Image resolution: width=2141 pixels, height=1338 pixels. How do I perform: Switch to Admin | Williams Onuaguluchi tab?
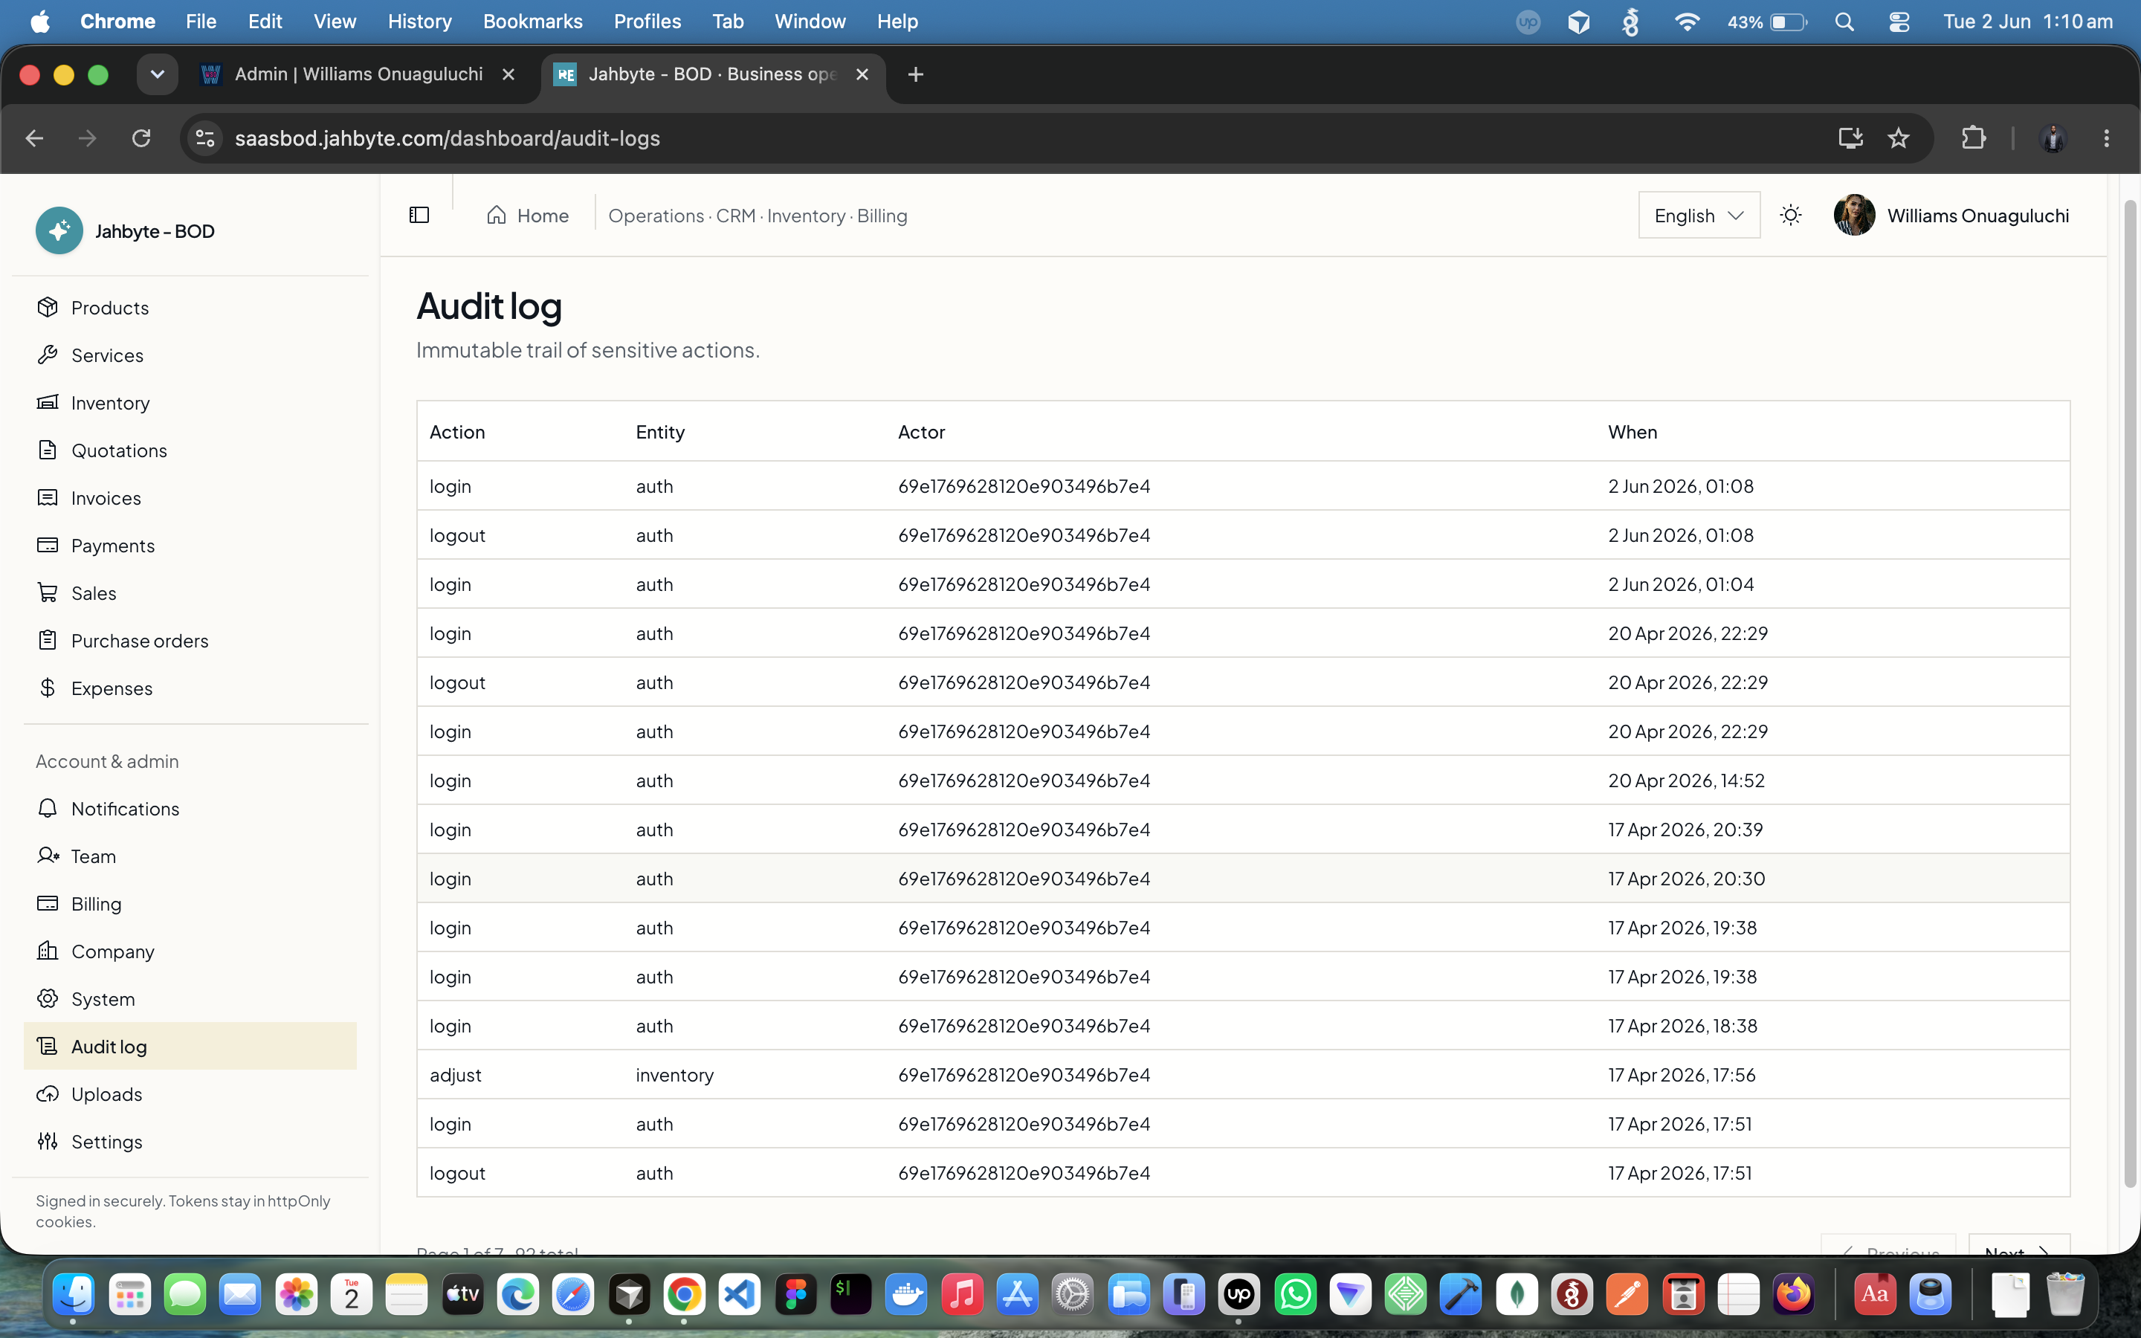tap(358, 74)
